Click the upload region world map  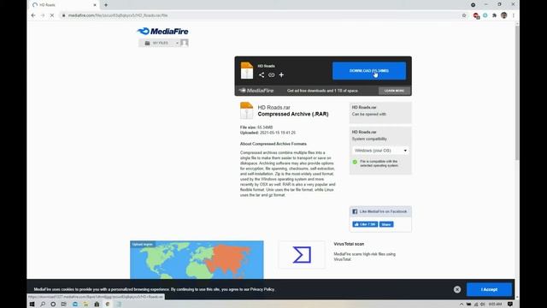click(197, 260)
